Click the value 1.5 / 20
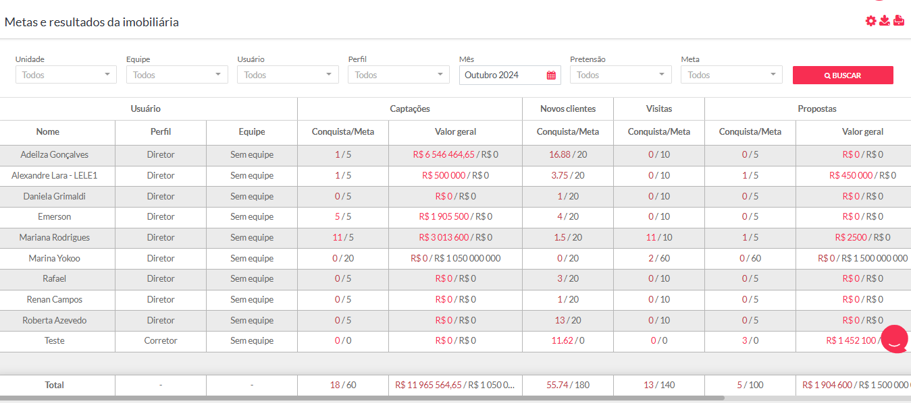The image size is (911, 403). point(568,237)
